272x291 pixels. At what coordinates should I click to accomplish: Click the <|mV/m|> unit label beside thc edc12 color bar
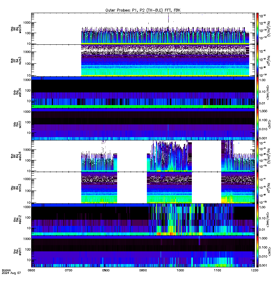[x=268, y=220]
